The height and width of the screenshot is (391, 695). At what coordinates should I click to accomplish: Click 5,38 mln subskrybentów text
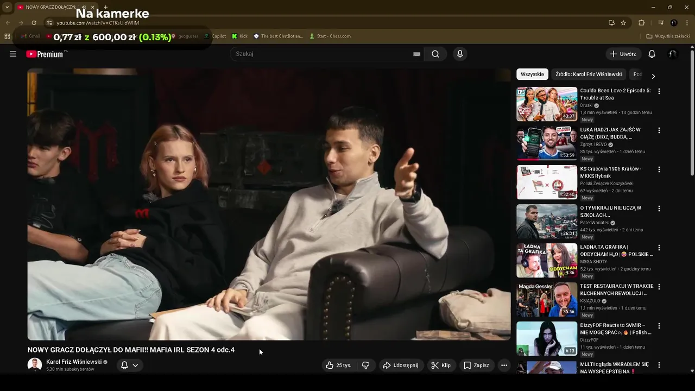coord(70,369)
